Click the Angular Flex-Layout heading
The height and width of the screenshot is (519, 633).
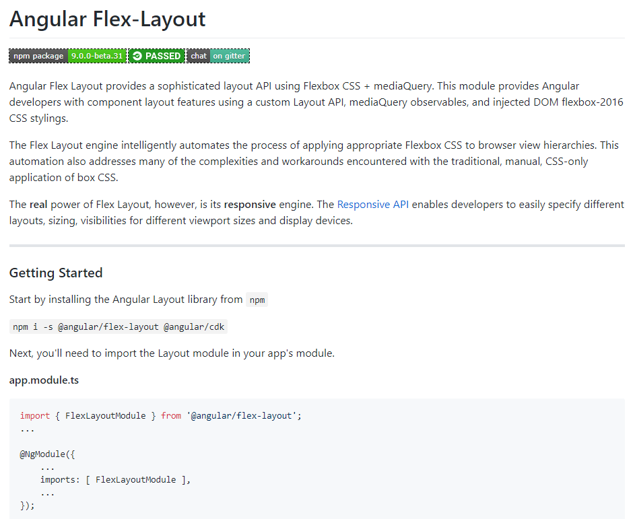pyautogui.click(x=107, y=19)
